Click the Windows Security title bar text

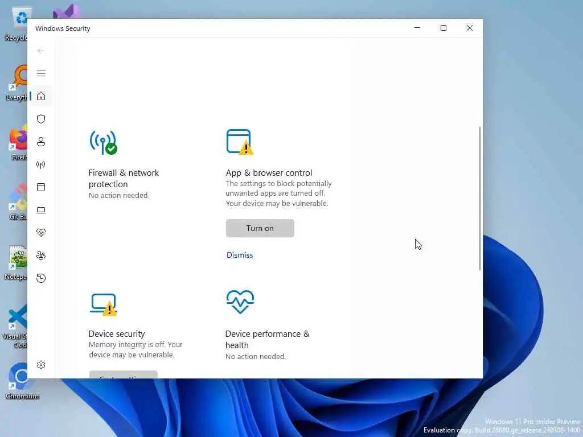pos(63,28)
